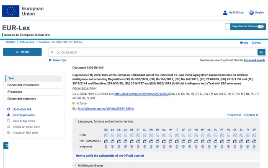Open My EUR-Lex account
268x168 pixels.
click(x=233, y=13)
